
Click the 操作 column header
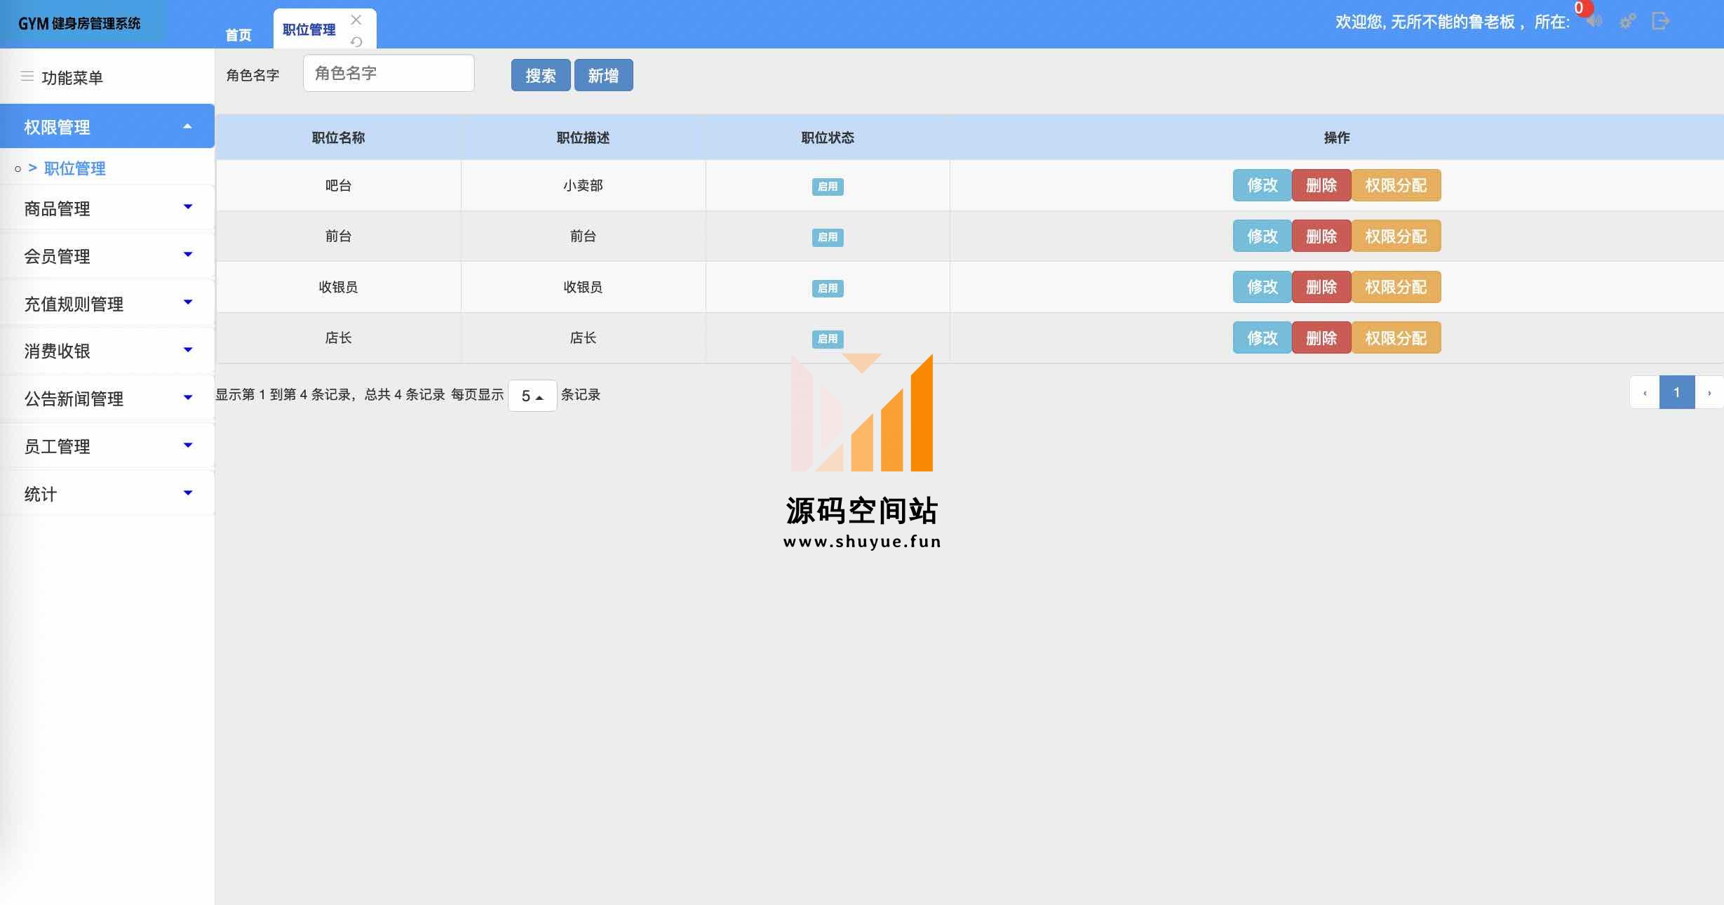[1337, 138]
